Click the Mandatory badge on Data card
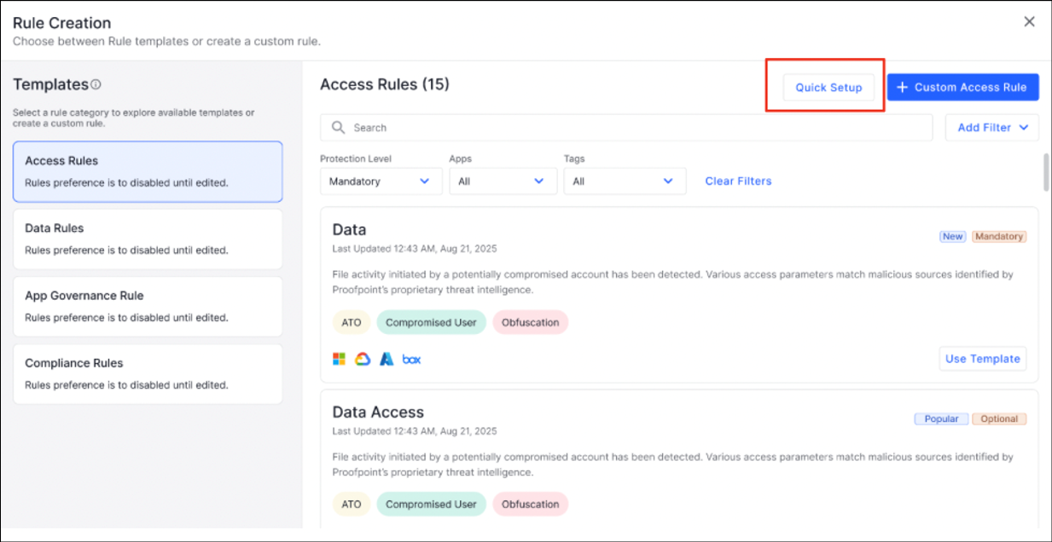 pos(999,236)
